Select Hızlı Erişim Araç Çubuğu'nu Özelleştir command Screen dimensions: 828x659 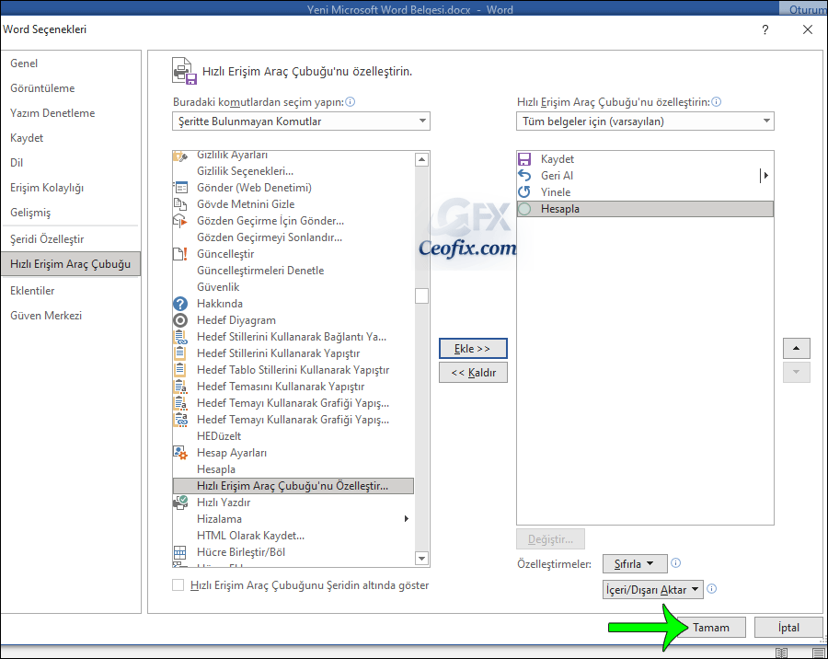(293, 486)
